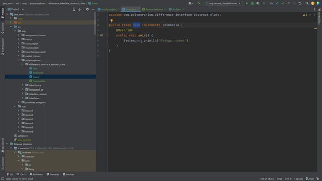Expand the anonymous_classes package
Screen dimensions: 322x181
(19, 35)
